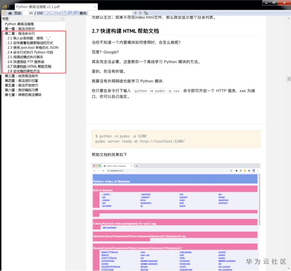Select the Fit Width view icon

[x=58, y=13]
